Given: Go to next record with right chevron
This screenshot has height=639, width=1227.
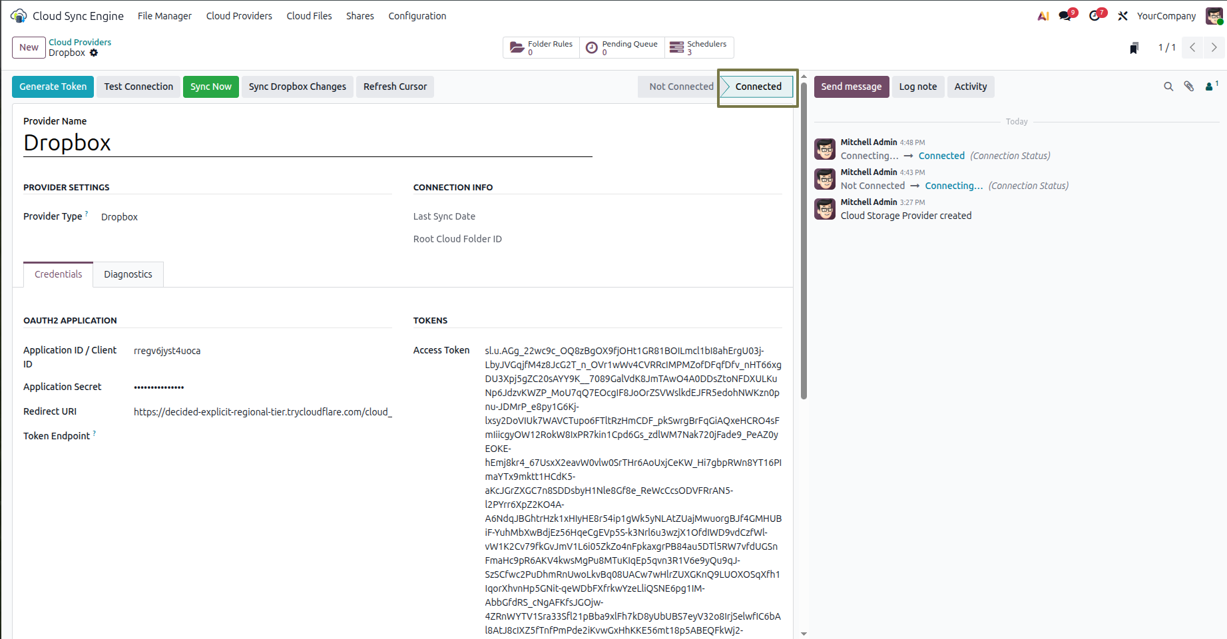Looking at the screenshot, I should [1214, 47].
